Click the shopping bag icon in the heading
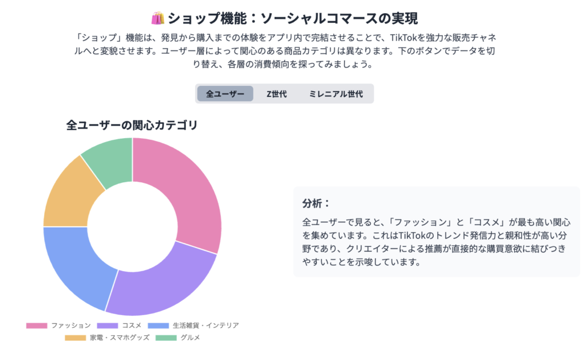The height and width of the screenshot is (353, 586). point(158,18)
